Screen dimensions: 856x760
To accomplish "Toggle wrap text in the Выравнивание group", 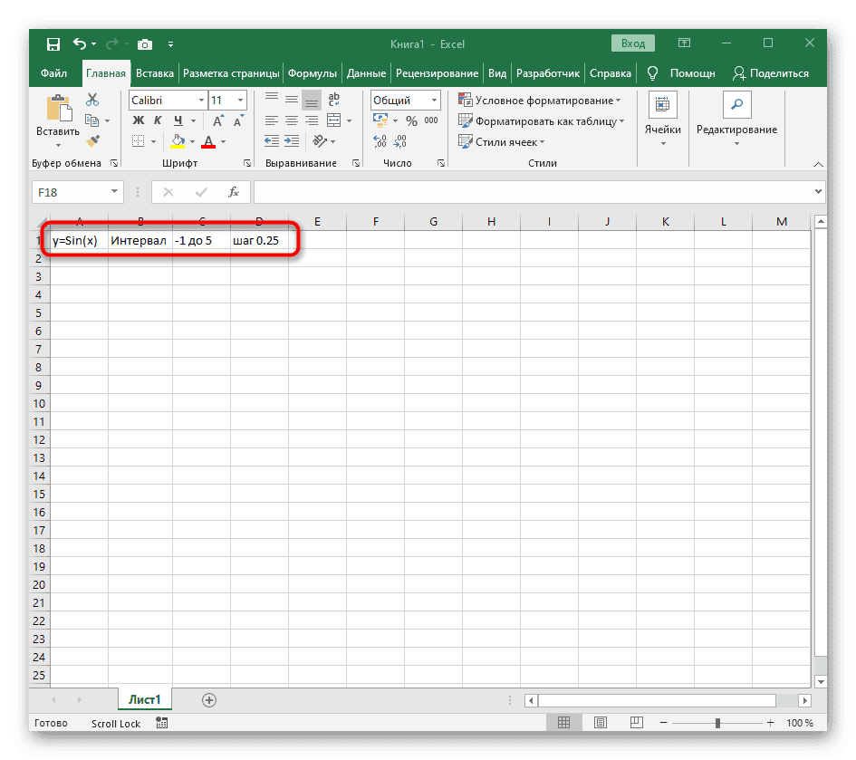I will pyautogui.click(x=332, y=100).
